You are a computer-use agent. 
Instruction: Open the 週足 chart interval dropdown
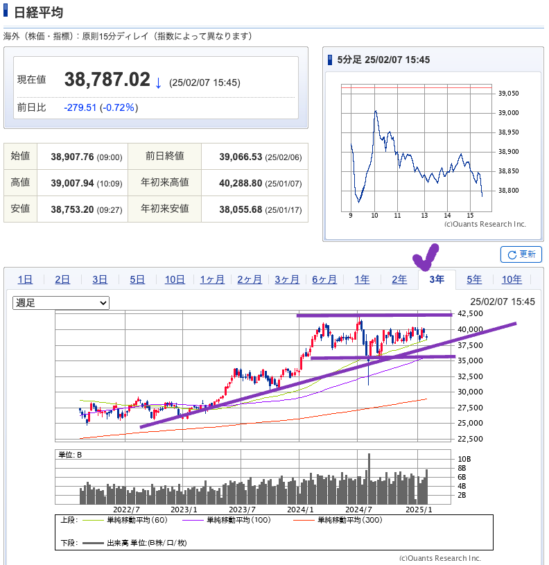(x=61, y=303)
